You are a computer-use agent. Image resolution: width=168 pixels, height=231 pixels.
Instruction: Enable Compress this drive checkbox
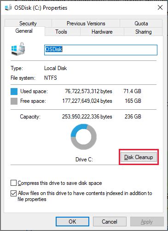pyautogui.click(x=13, y=183)
